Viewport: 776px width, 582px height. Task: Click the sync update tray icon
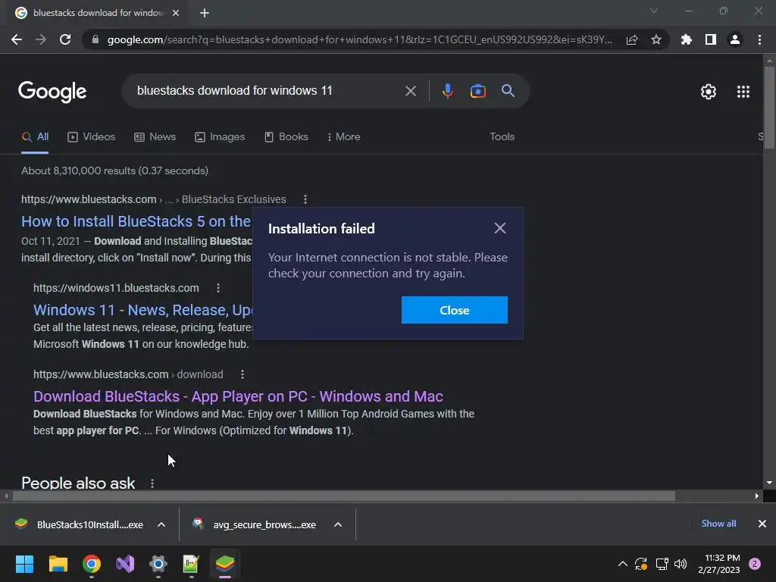click(x=641, y=564)
